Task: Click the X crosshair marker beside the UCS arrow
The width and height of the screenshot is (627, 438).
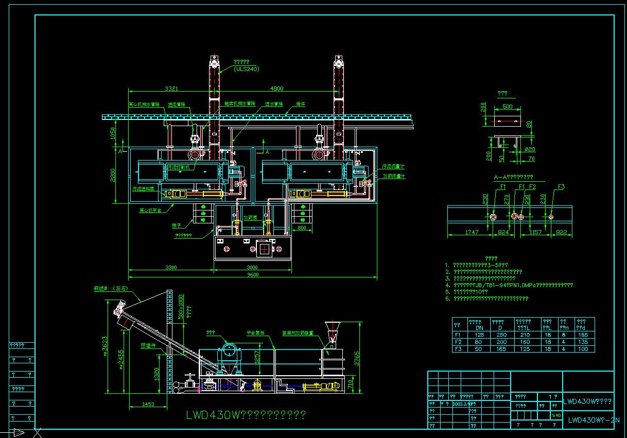Action: pos(37,433)
